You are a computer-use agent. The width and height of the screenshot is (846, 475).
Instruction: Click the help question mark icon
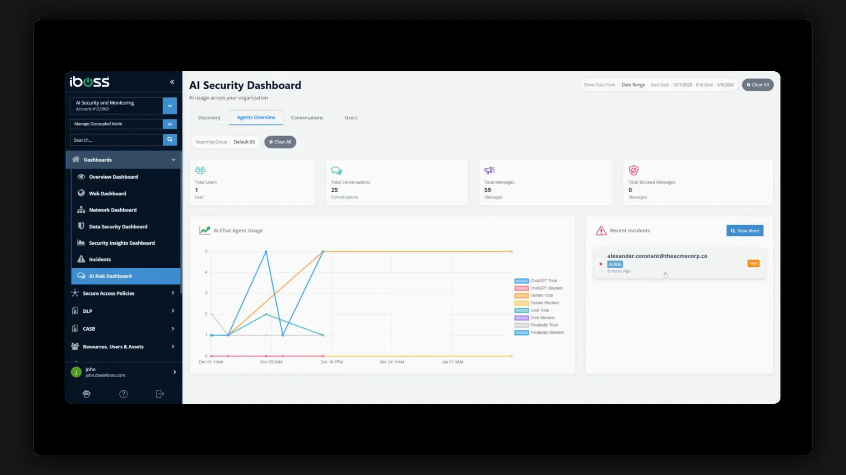pyautogui.click(x=123, y=394)
